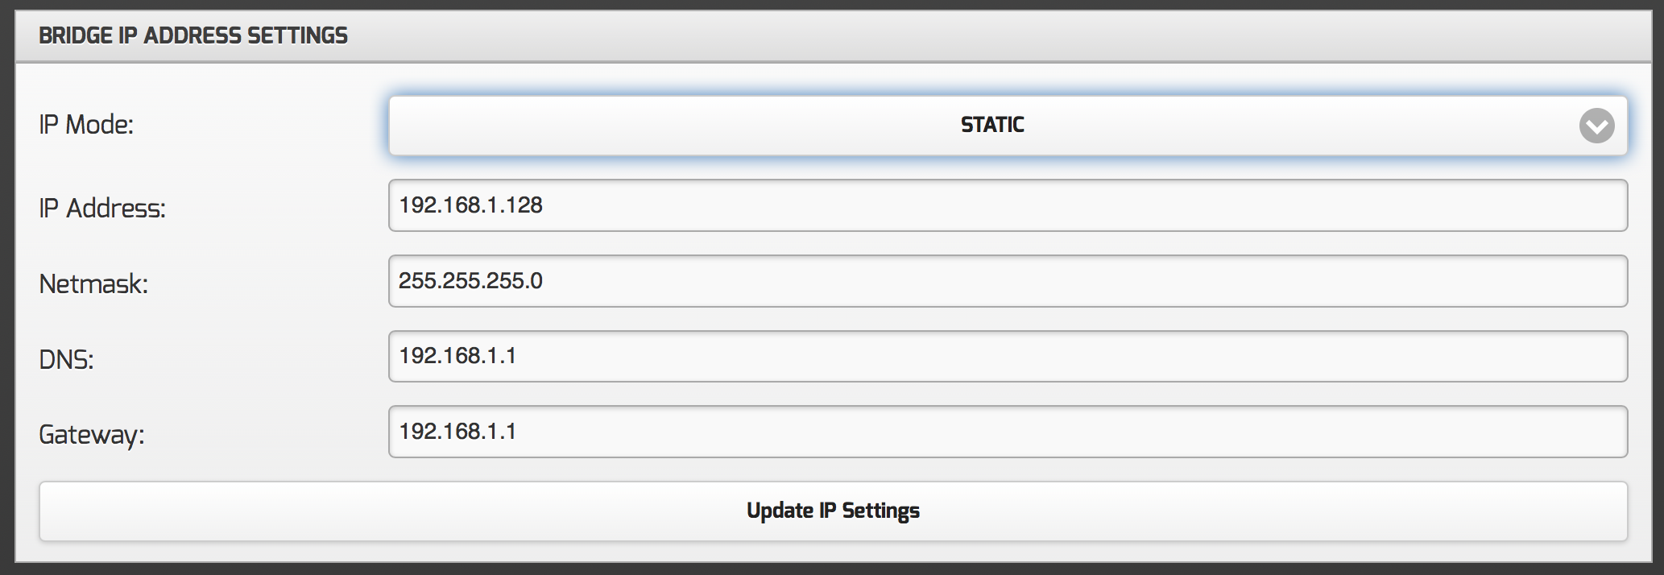Click the 192.168.1.128 address value

tap(471, 205)
